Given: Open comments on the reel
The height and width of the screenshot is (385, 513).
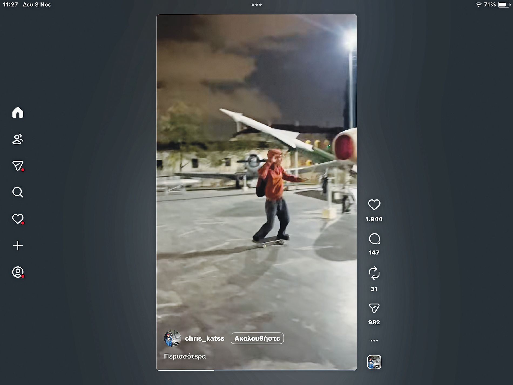Looking at the screenshot, I should (x=374, y=239).
